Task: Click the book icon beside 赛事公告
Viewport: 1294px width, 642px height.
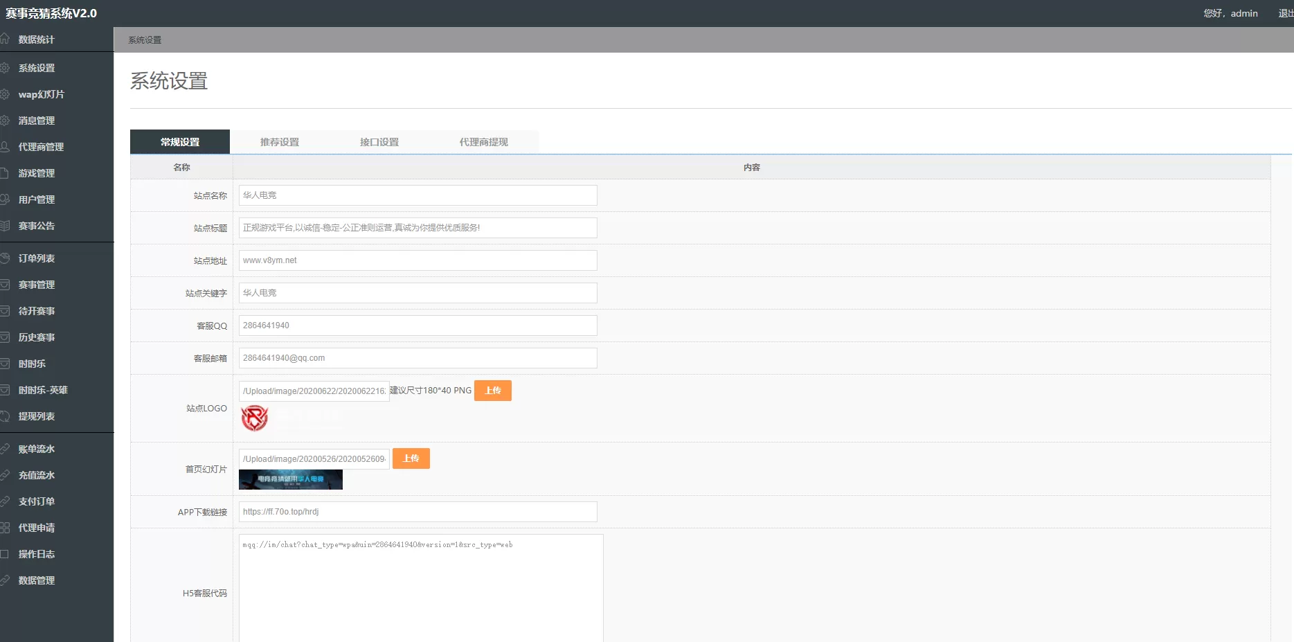Action: (x=5, y=226)
